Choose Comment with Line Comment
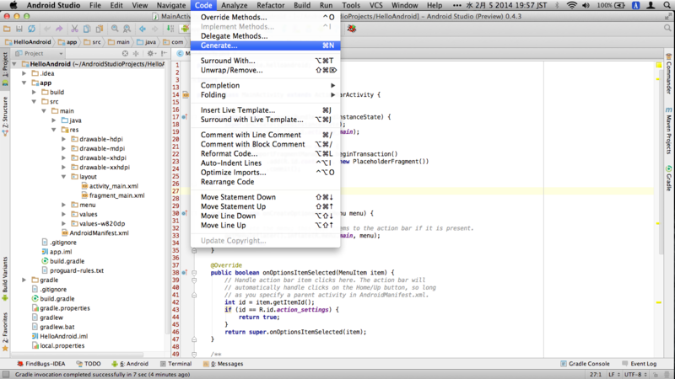675x379 pixels. [x=265, y=135]
